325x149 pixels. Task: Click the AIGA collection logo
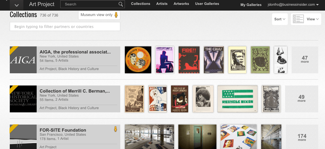pos(23,60)
